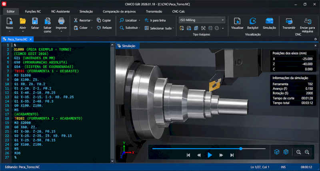Click the first yellow machine type icon
Image resolution: width=320 pixels, height=171 pixels.
(182, 28)
